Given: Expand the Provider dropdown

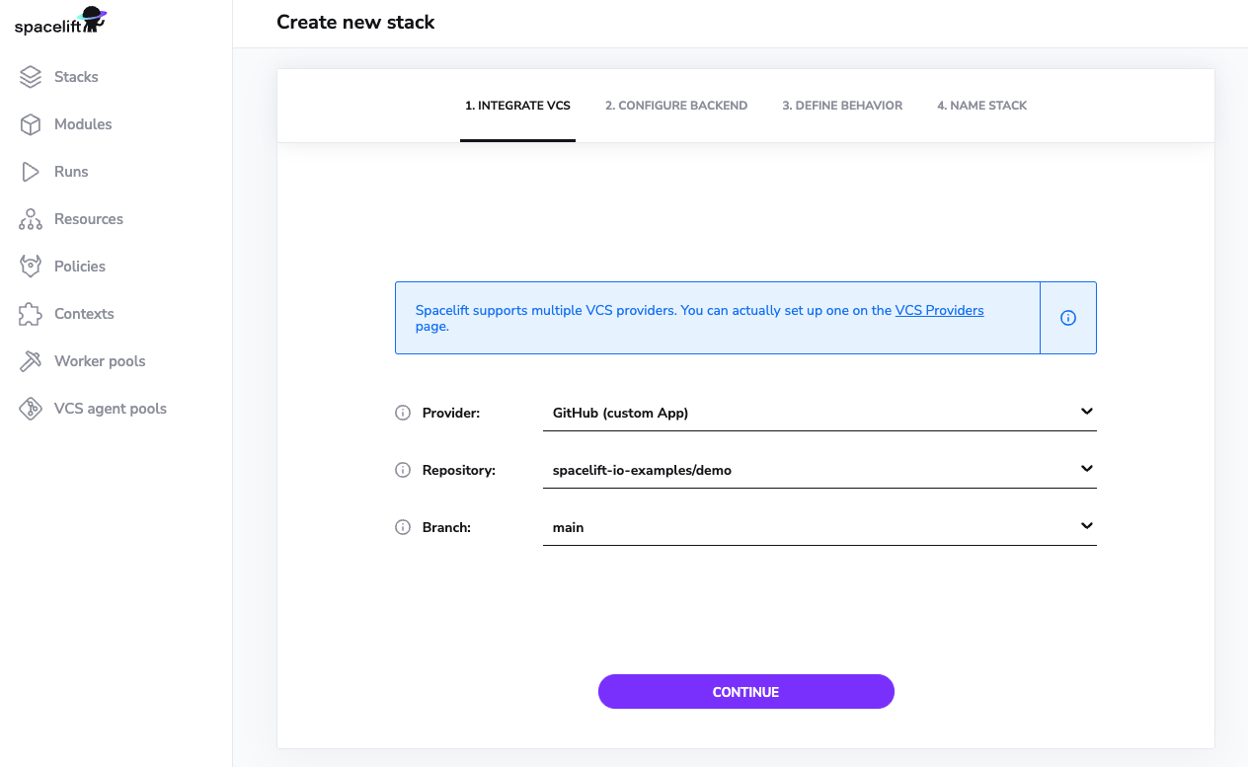Looking at the screenshot, I should point(1086,412).
